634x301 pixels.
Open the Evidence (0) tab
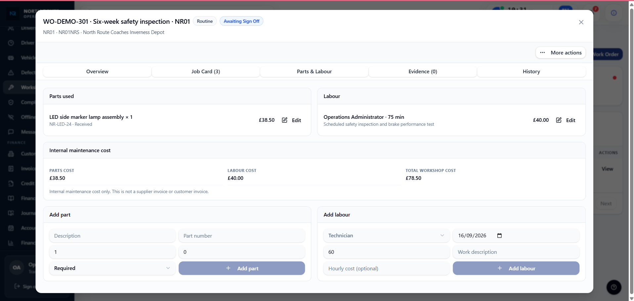(x=423, y=72)
